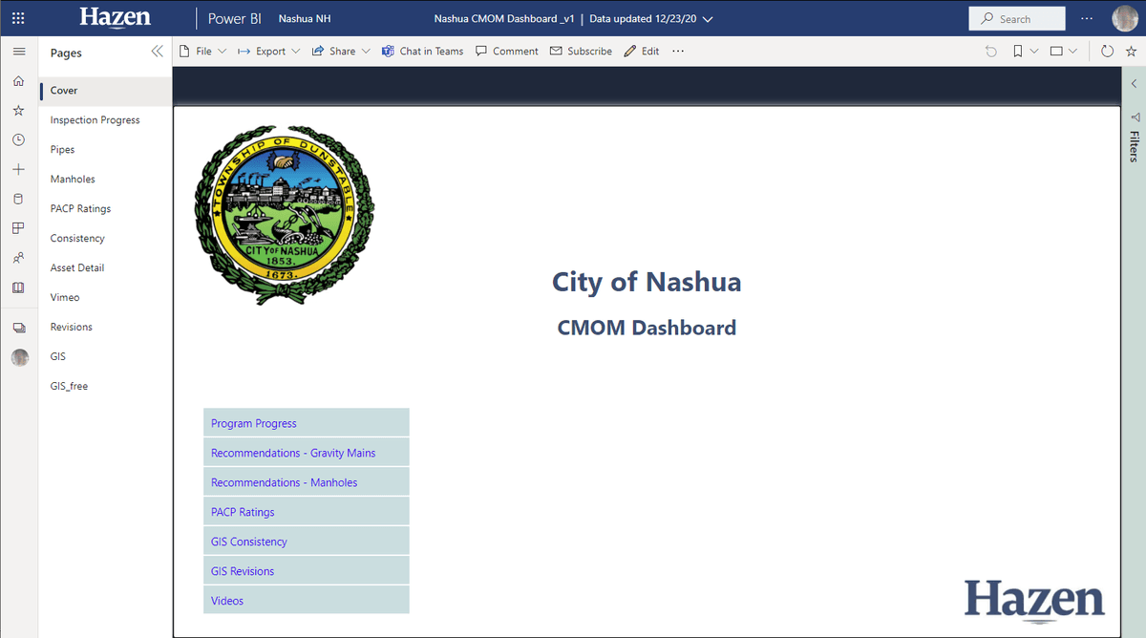This screenshot has height=638, width=1146.
Task: Click the City of Nashua seal image
Action: [x=285, y=215]
